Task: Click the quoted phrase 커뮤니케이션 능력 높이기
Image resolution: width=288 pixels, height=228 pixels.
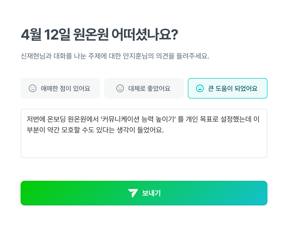Action: (139, 119)
